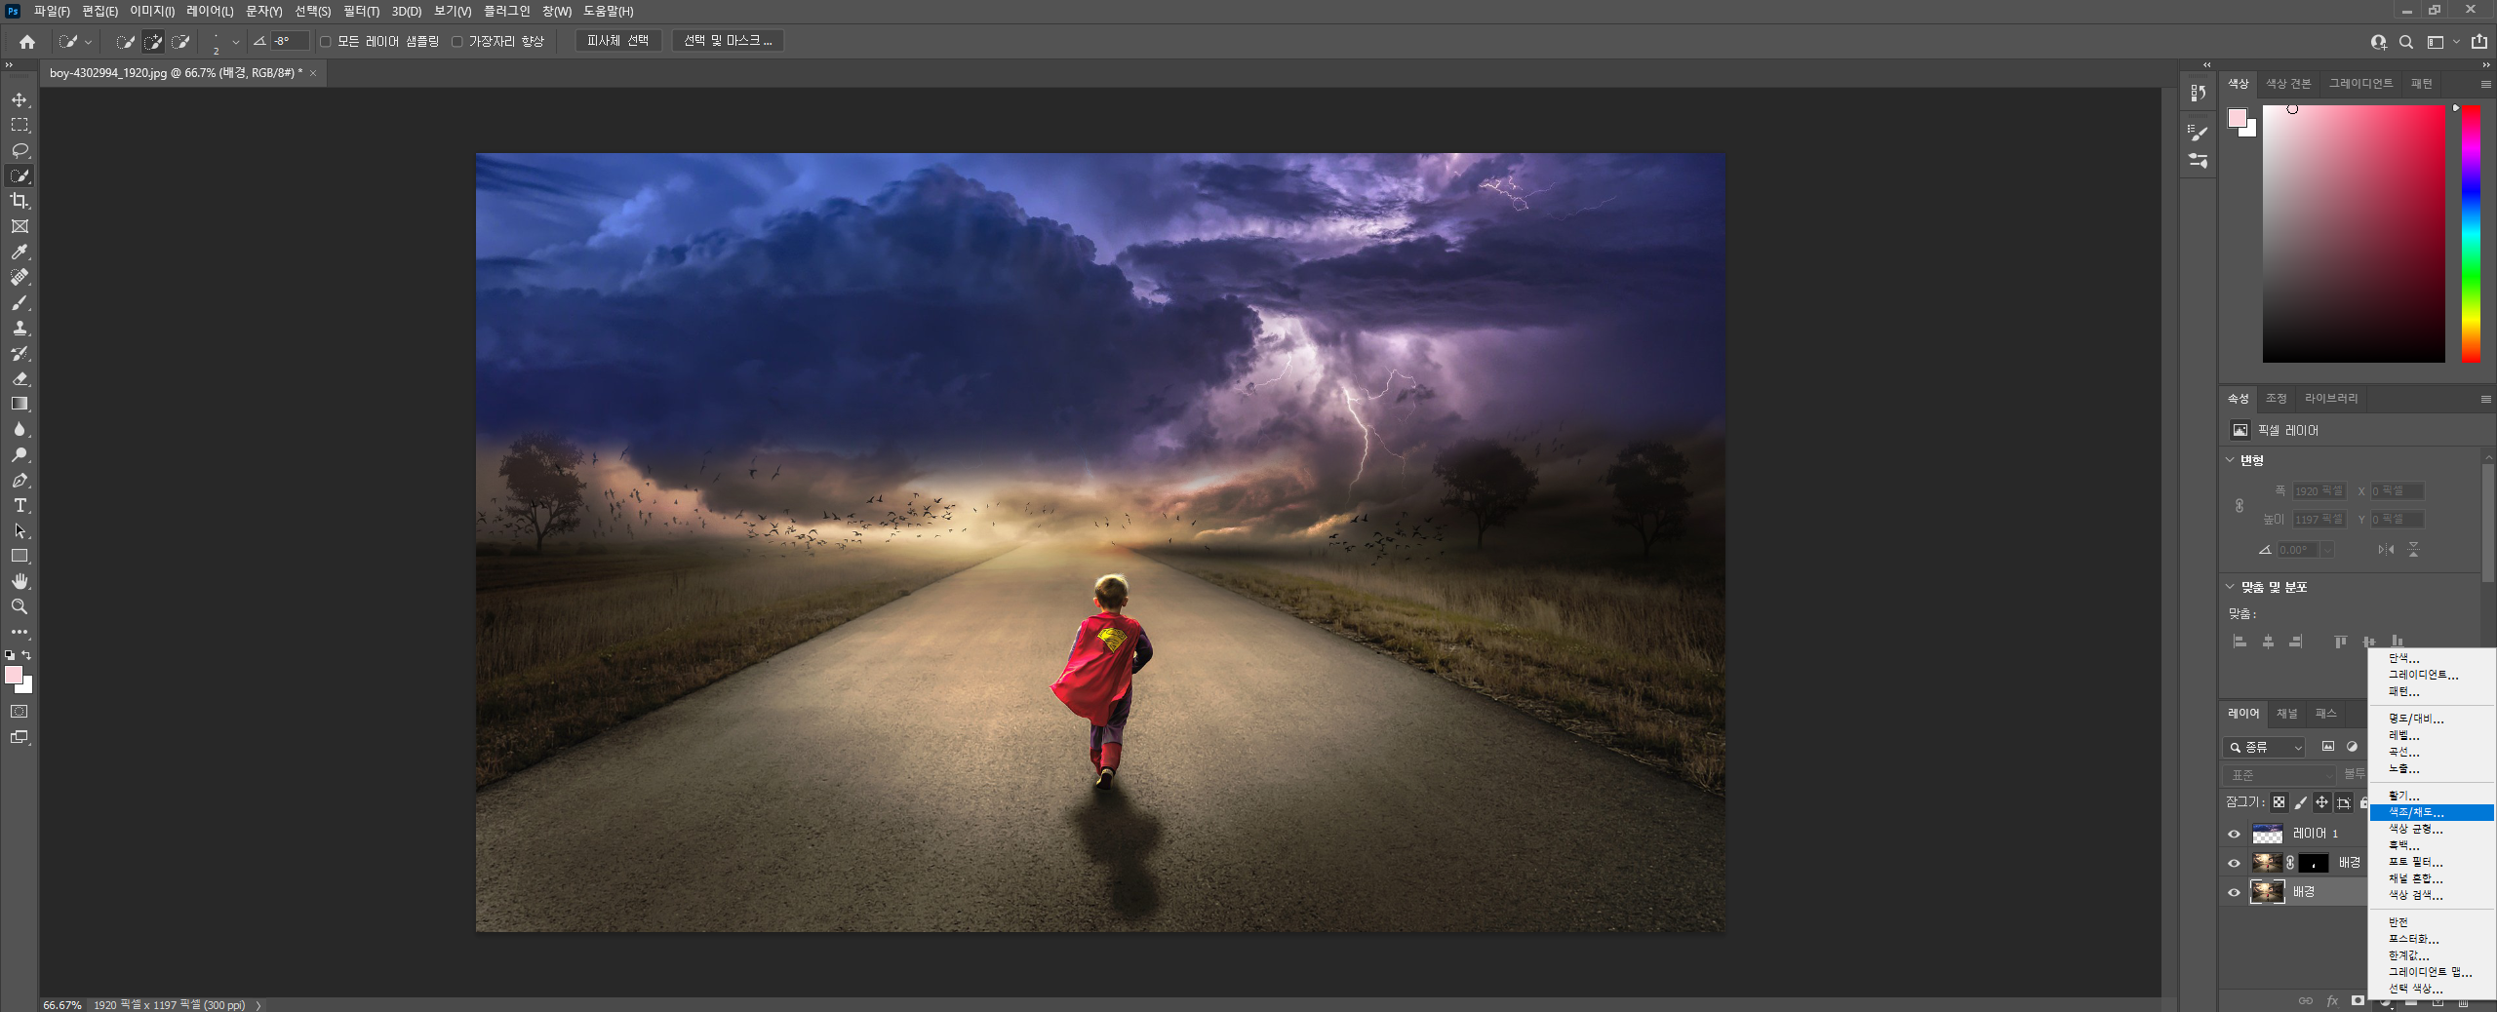Open the 필터(T) menu

pos(361,12)
